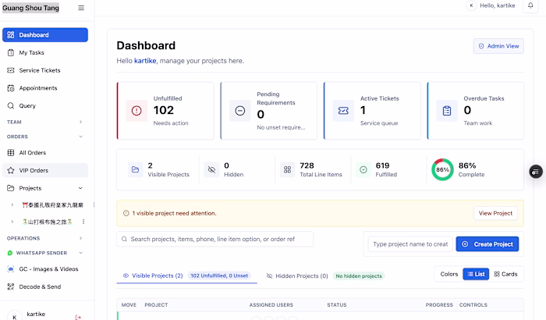Click the ASSIGNED USERS column header
Viewport: 546px width, 320px height.
click(x=271, y=305)
